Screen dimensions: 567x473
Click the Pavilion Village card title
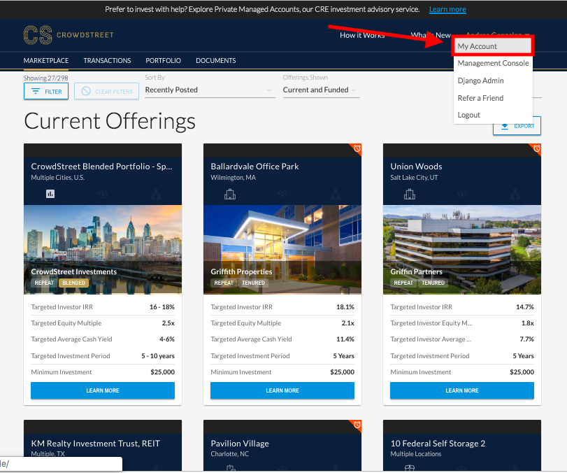tap(240, 444)
